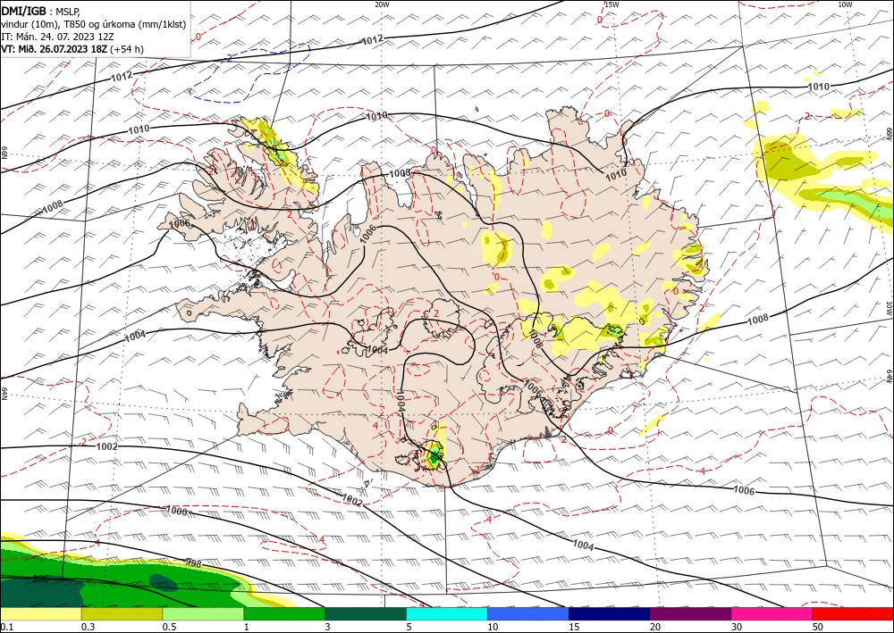Click the light green 0.5 mm legend swatch
The image size is (894, 633).
pos(203,614)
